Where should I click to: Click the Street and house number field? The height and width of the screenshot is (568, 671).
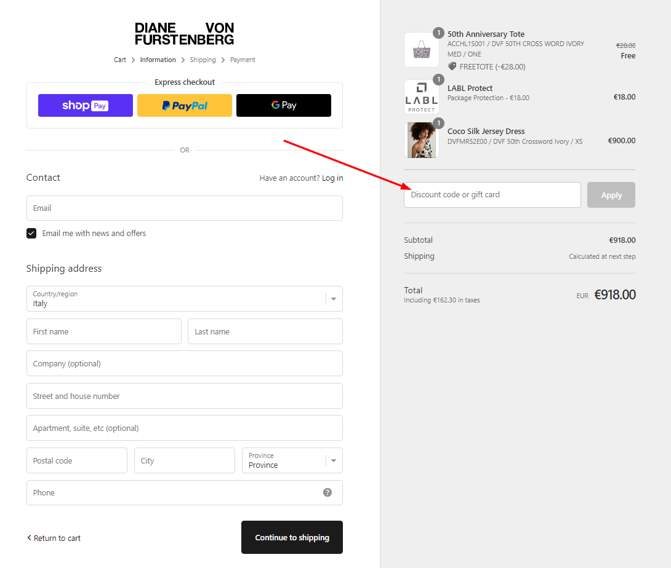[x=185, y=396]
